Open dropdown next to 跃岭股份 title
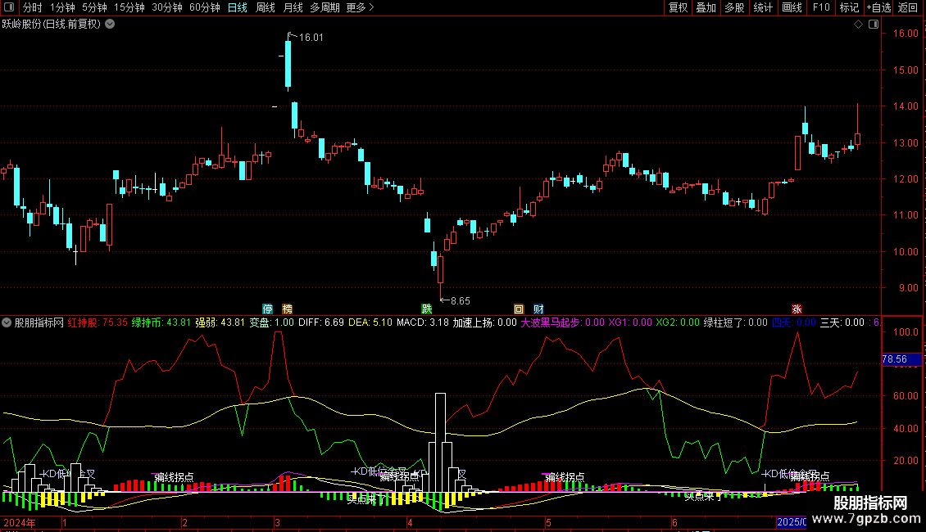The image size is (926, 532). tap(110, 25)
